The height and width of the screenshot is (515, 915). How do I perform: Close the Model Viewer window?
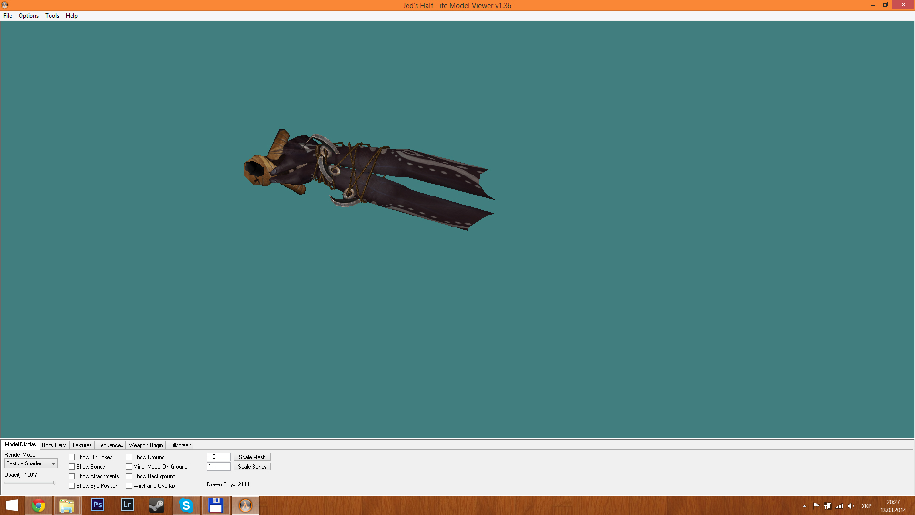[903, 5]
